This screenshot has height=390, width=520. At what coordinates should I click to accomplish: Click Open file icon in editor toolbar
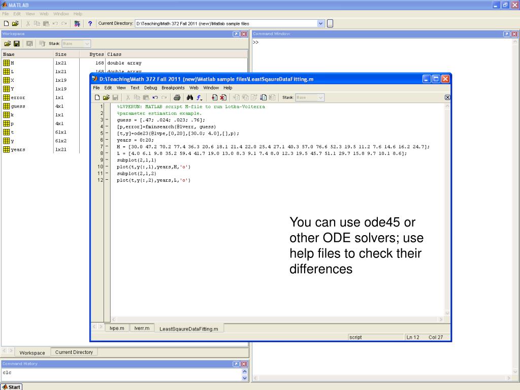coord(106,97)
